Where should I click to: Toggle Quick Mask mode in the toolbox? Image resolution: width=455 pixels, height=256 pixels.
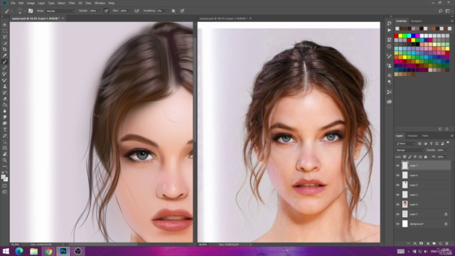coord(5,186)
